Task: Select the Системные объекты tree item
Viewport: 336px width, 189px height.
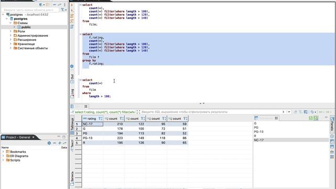Action: click(x=33, y=48)
